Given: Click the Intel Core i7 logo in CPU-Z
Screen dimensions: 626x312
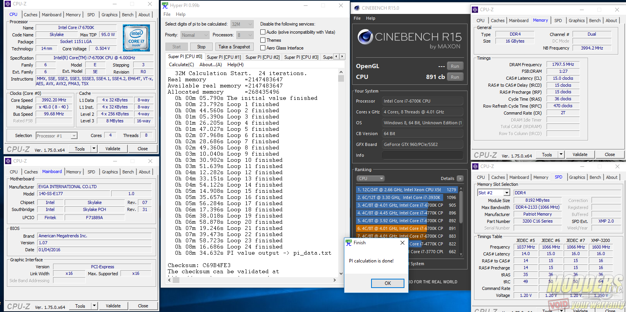Looking at the screenshot, I should [136, 38].
